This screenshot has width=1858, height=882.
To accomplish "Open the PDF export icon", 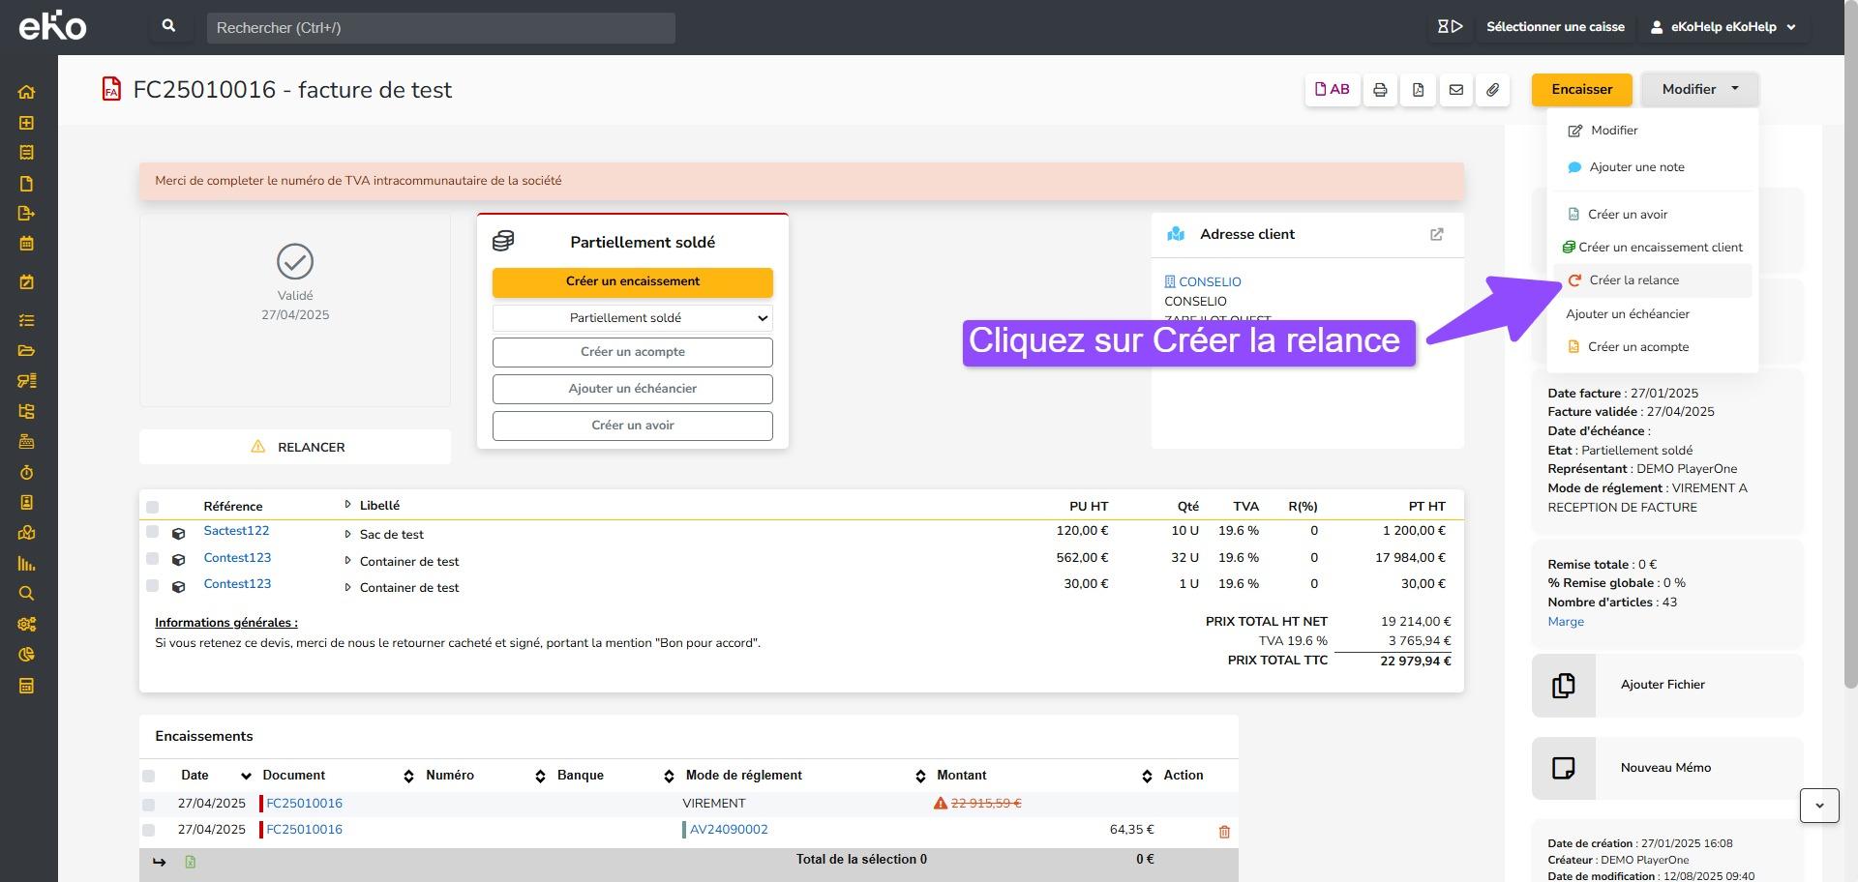I will pyautogui.click(x=1418, y=90).
